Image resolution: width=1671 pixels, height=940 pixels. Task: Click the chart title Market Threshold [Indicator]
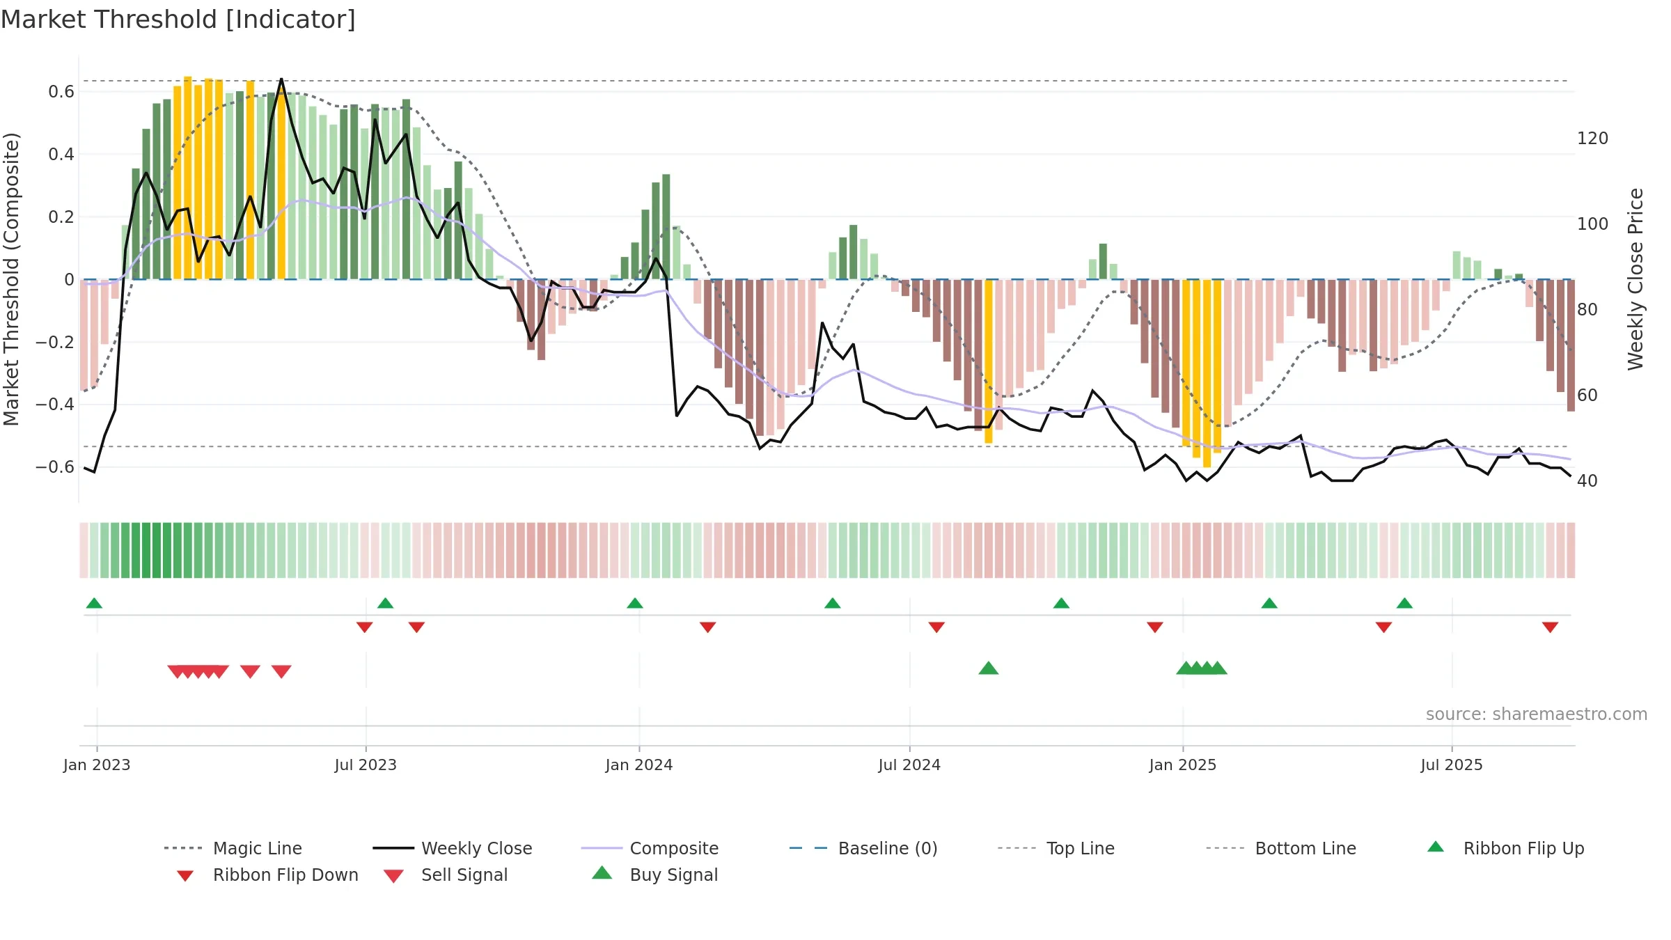[x=178, y=19]
